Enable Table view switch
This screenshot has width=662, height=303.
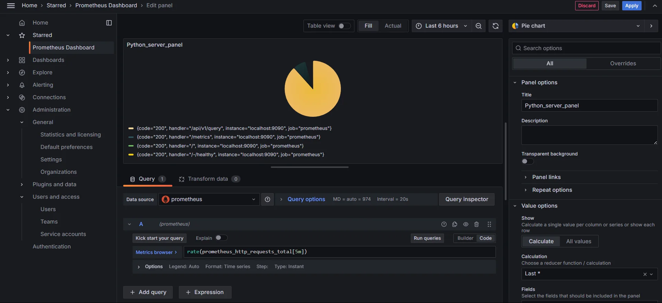pos(344,26)
